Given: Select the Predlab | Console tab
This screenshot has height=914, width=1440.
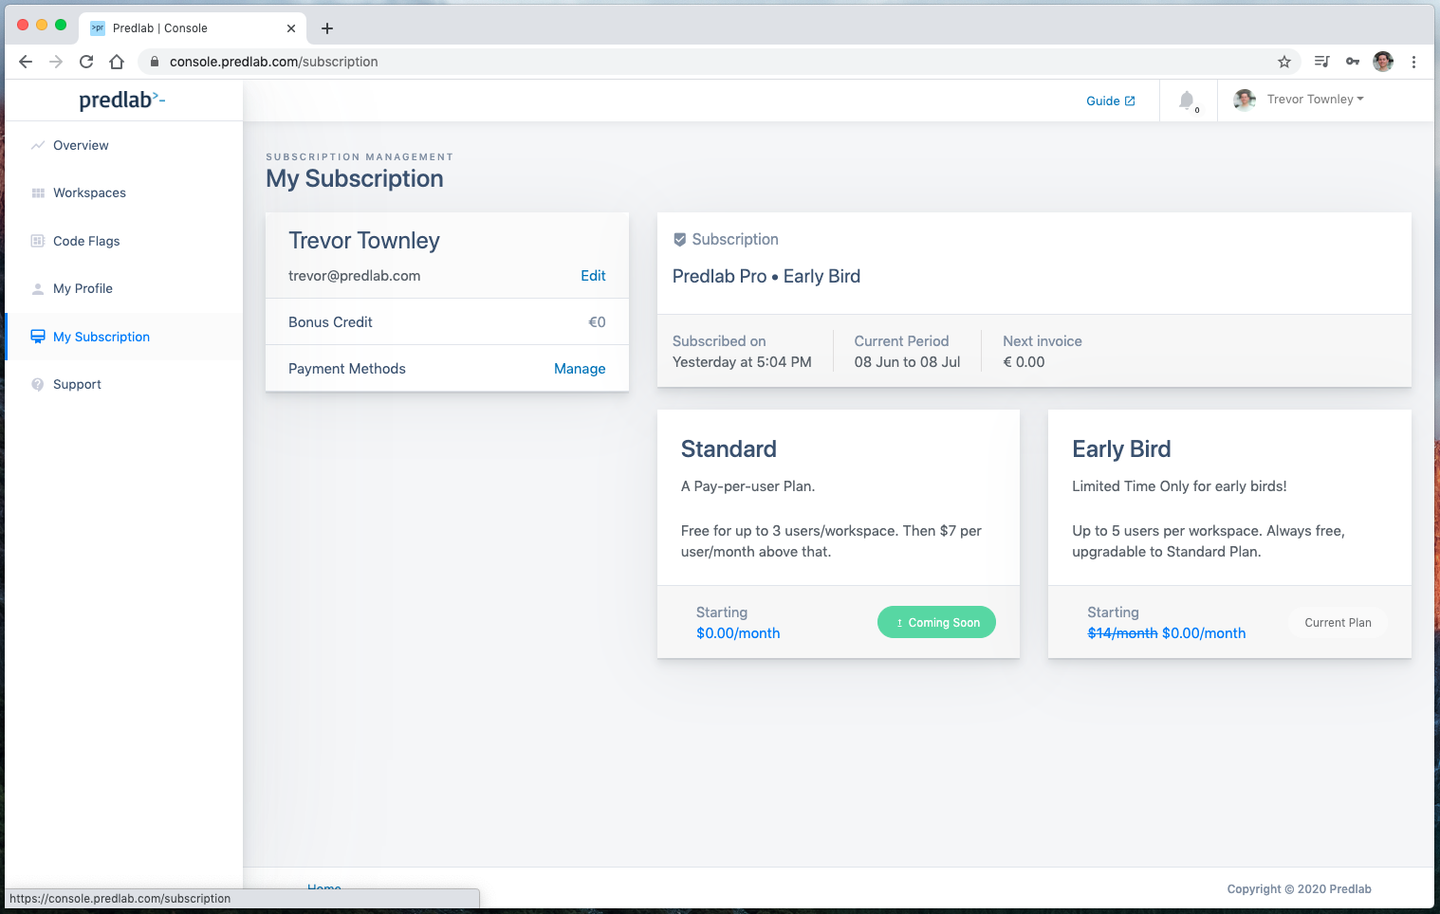Looking at the screenshot, I should pyautogui.click(x=193, y=28).
